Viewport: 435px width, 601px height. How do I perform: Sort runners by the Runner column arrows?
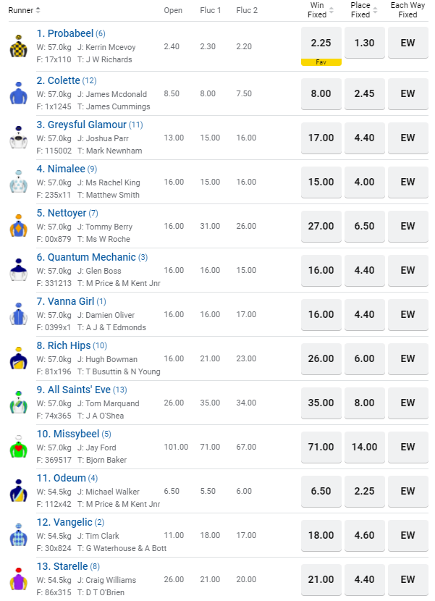tap(38, 10)
